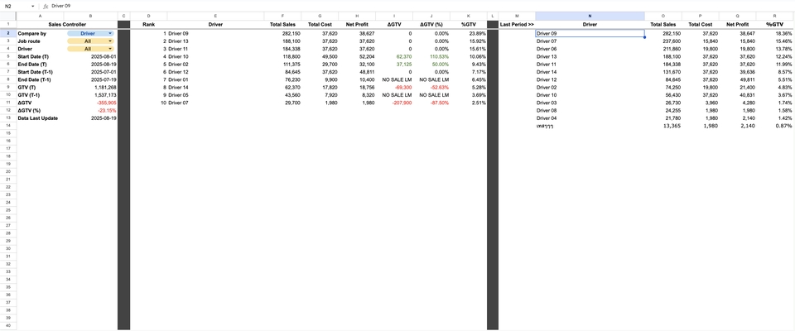Click the Last Period >> header cell
Viewport: 795px width, 331px height.
coord(517,25)
